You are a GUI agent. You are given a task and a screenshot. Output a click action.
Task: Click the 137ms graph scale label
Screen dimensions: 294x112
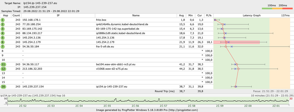click(285, 16)
